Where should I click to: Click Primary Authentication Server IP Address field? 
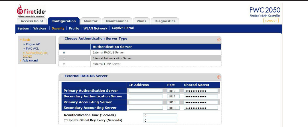(146, 91)
